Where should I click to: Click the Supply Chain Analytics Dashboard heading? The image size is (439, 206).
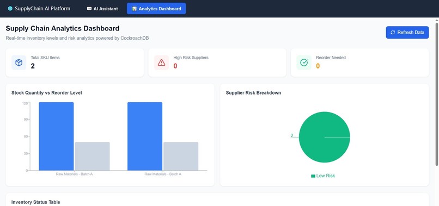[63, 28]
